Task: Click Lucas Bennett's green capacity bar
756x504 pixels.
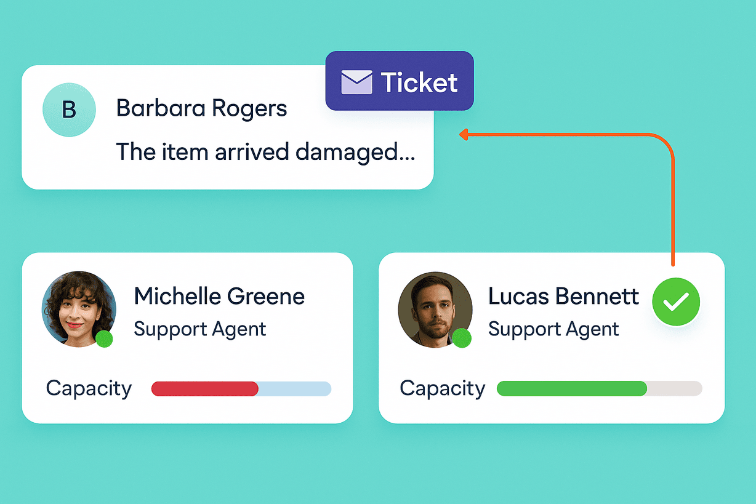Action: [x=571, y=388]
